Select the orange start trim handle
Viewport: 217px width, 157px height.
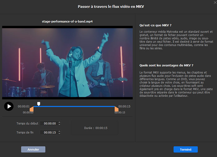[32, 109]
